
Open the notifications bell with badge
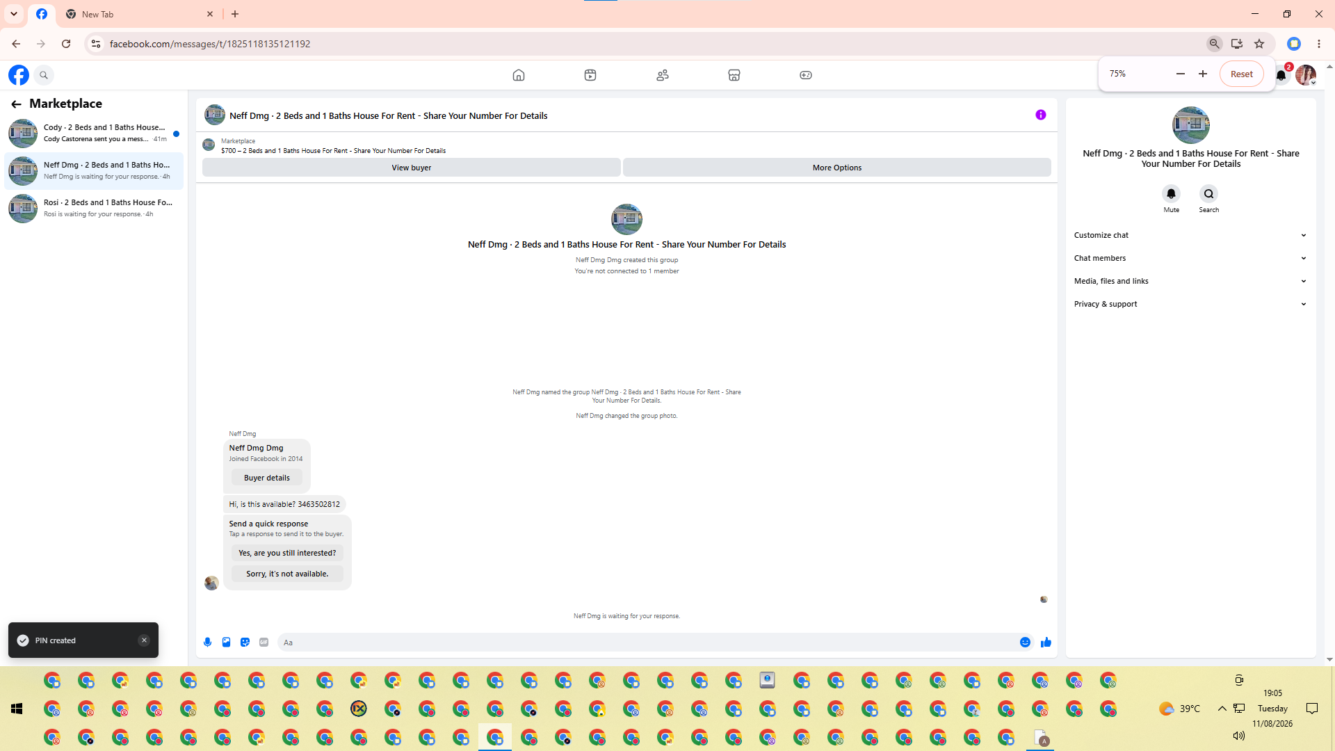[1281, 75]
